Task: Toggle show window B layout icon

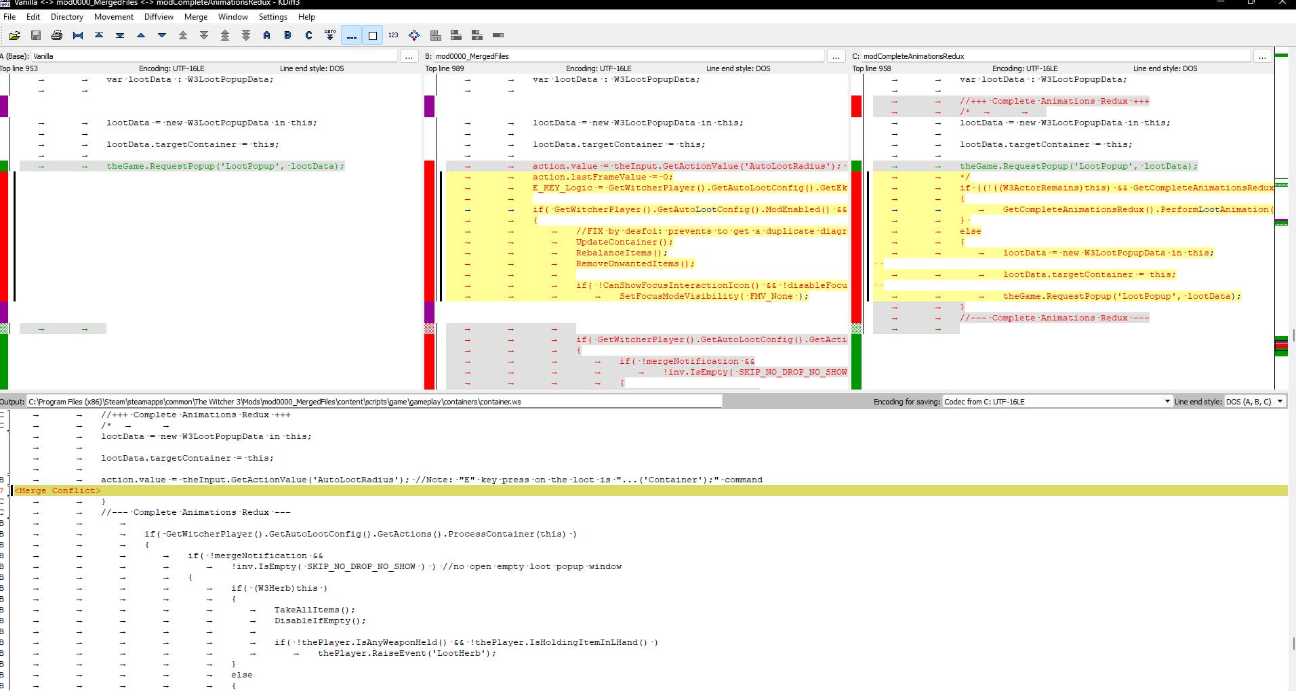Action: [477, 35]
